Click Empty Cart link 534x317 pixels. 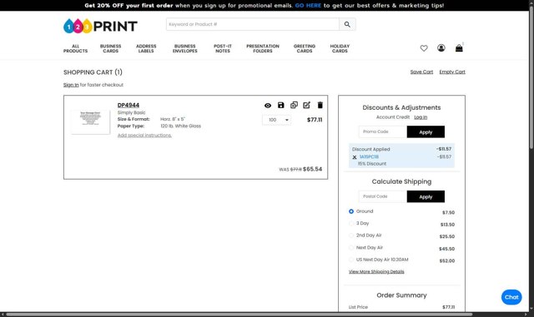click(452, 72)
